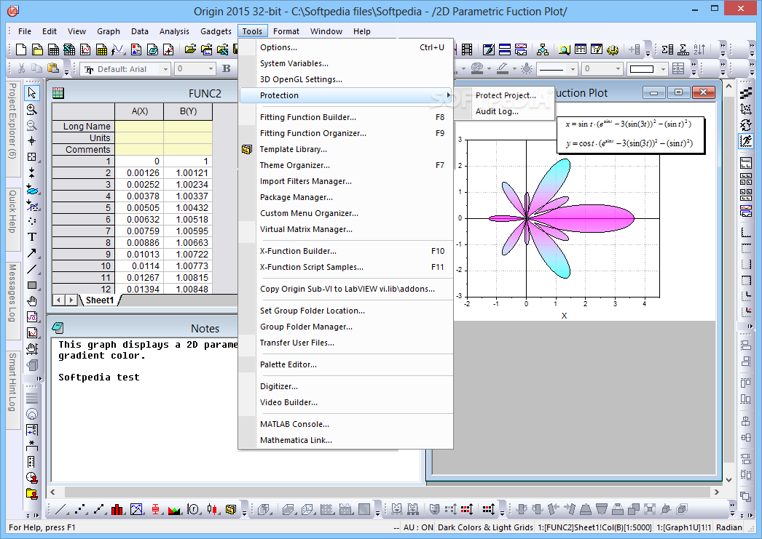
Task: Click the Column bar plot icon
Action: tap(117, 509)
